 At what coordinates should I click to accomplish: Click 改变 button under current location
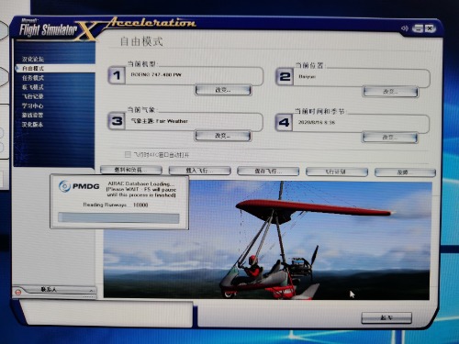click(x=390, y=92)
